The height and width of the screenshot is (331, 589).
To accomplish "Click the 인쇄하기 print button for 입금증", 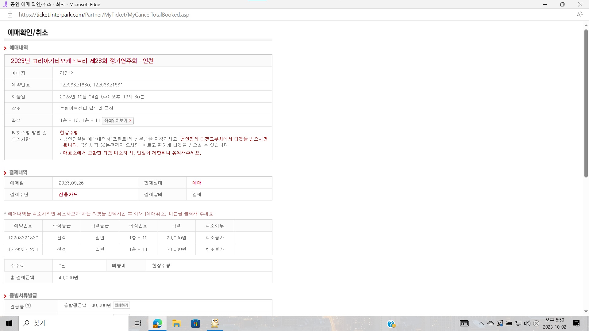I will tap(121, 305).
